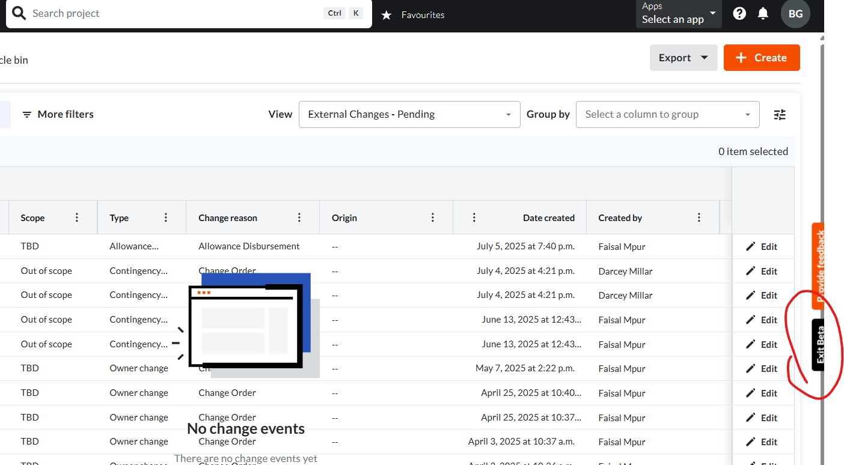This screenshot has height=465, width=844.
Task: Edit the May 7, 2025 row
Action: (762, 368)
